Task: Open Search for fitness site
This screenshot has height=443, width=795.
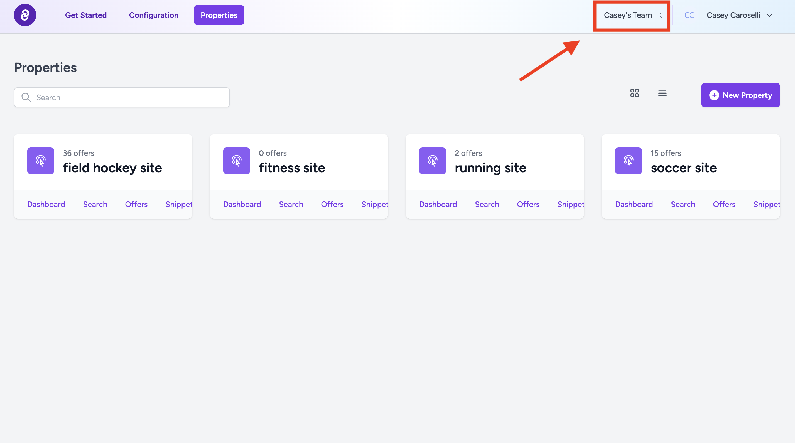Action: tap(291, 205)
